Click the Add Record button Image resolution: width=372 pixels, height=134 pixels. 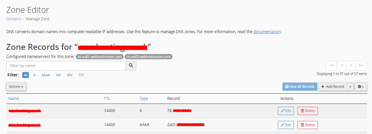(x=333, y=86)
